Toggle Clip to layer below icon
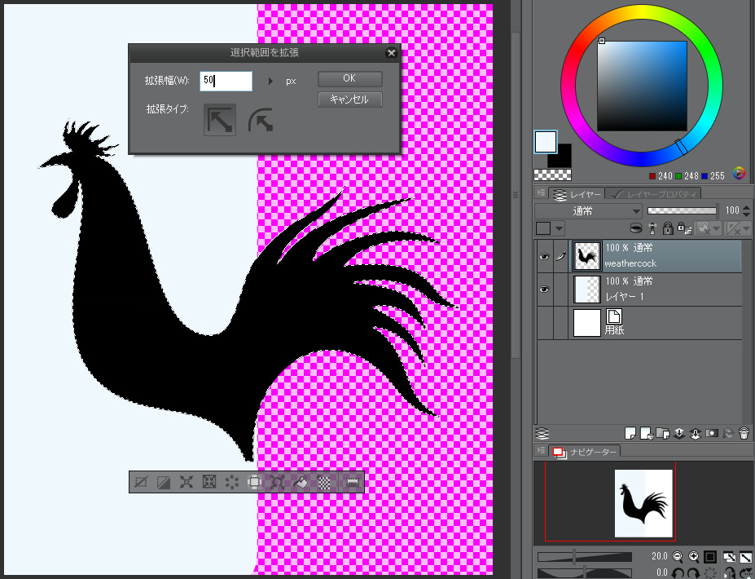The height and width of the screenshot is (579, 755). 635,228
